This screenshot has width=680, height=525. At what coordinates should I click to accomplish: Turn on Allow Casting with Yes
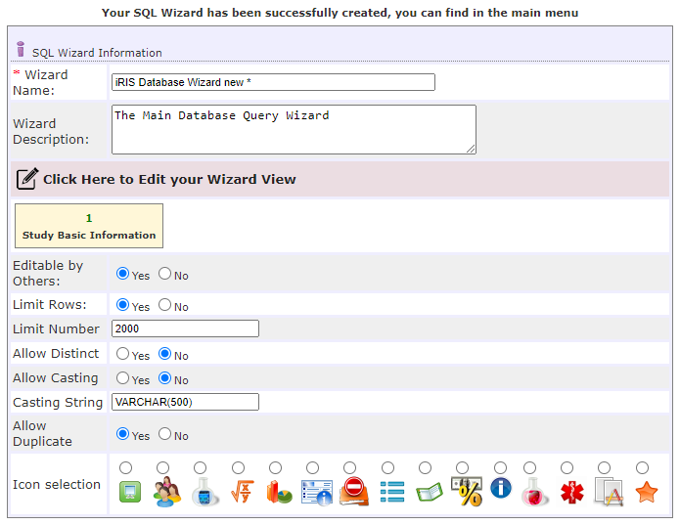[122, 378]
